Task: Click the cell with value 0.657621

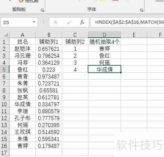Action: click(x=49, y=49)
